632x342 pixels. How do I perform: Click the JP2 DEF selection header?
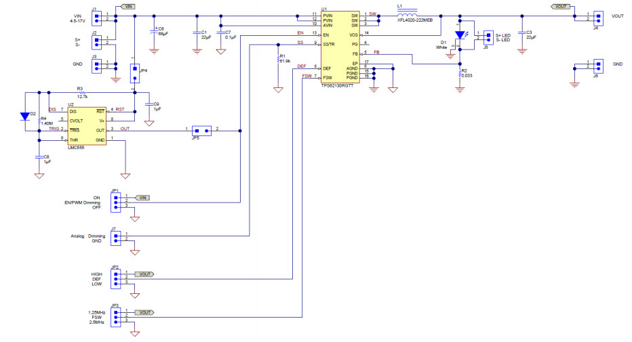point(117,278)
